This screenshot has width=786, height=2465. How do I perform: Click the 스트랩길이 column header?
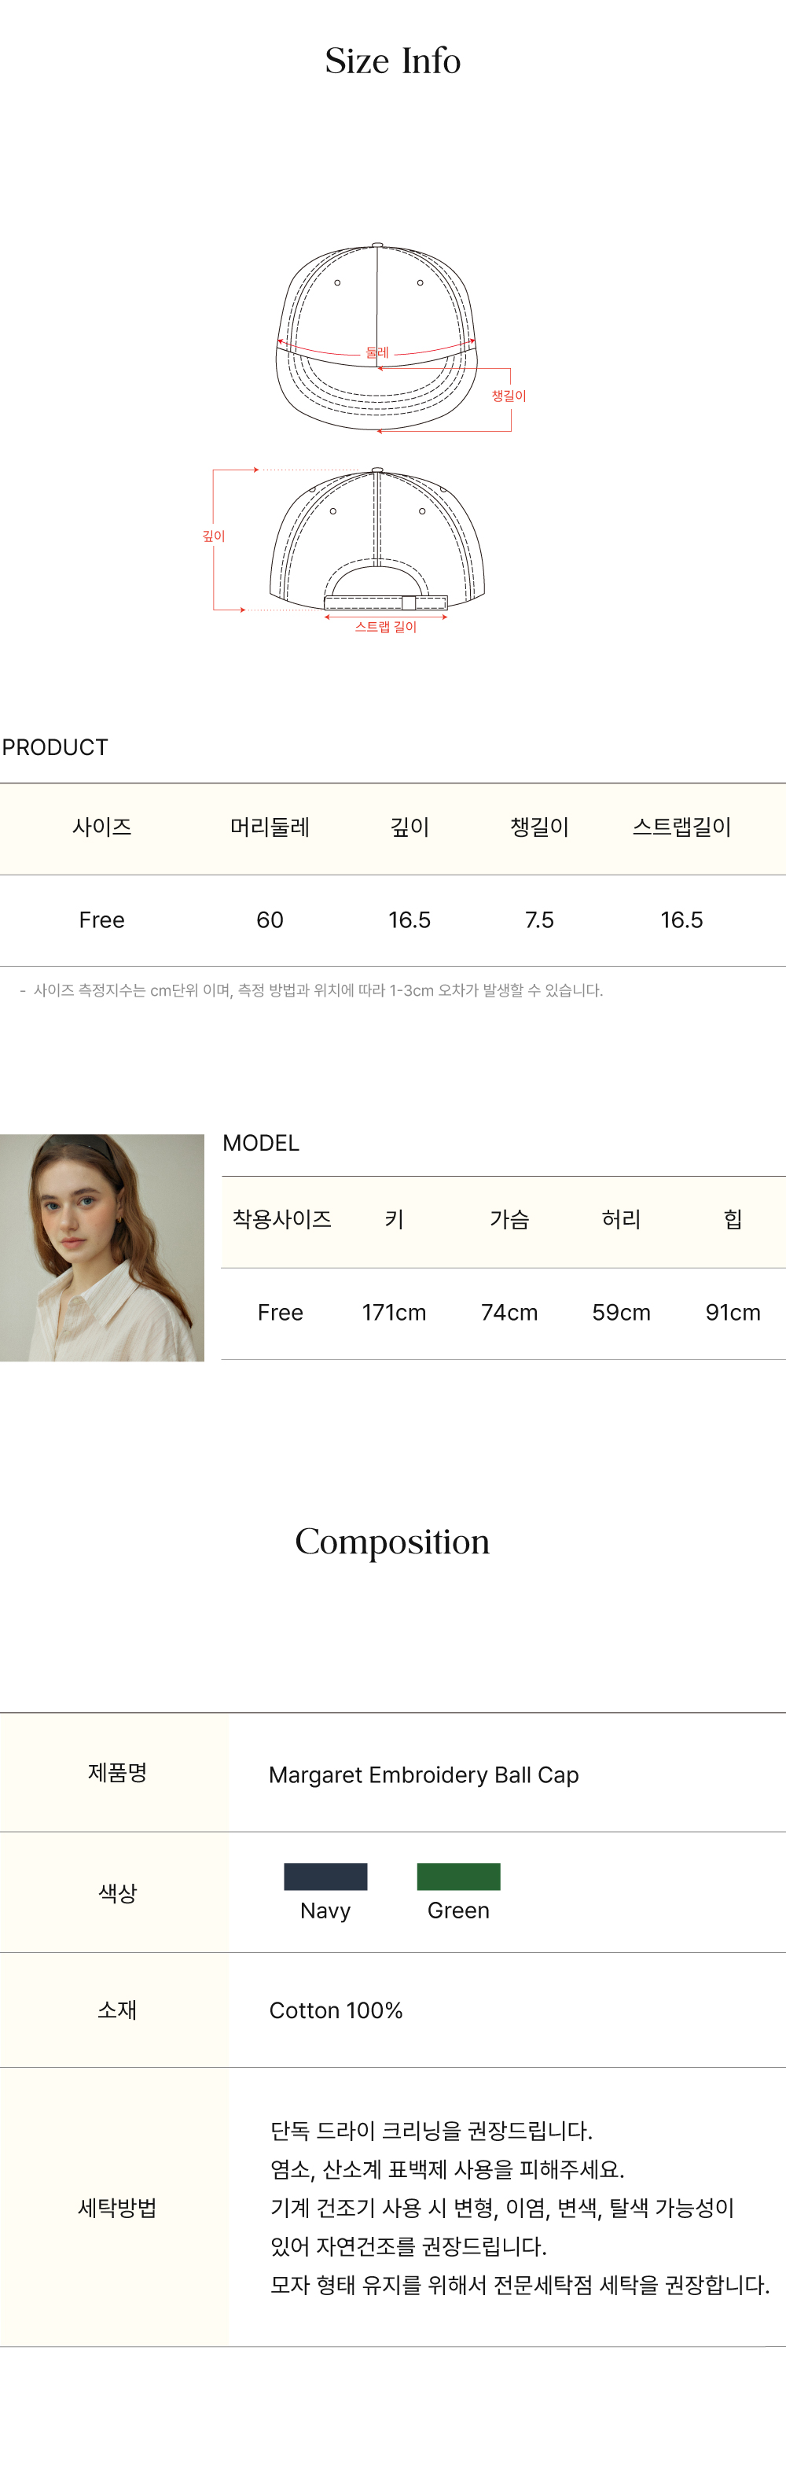[681, 827]
